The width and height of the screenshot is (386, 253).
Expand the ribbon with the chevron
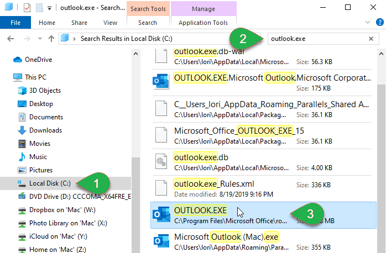(368, 22)
